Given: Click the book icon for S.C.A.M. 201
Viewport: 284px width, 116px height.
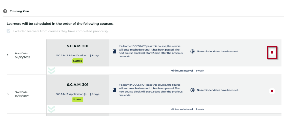Looking at the screenshot, I should 114,51.
